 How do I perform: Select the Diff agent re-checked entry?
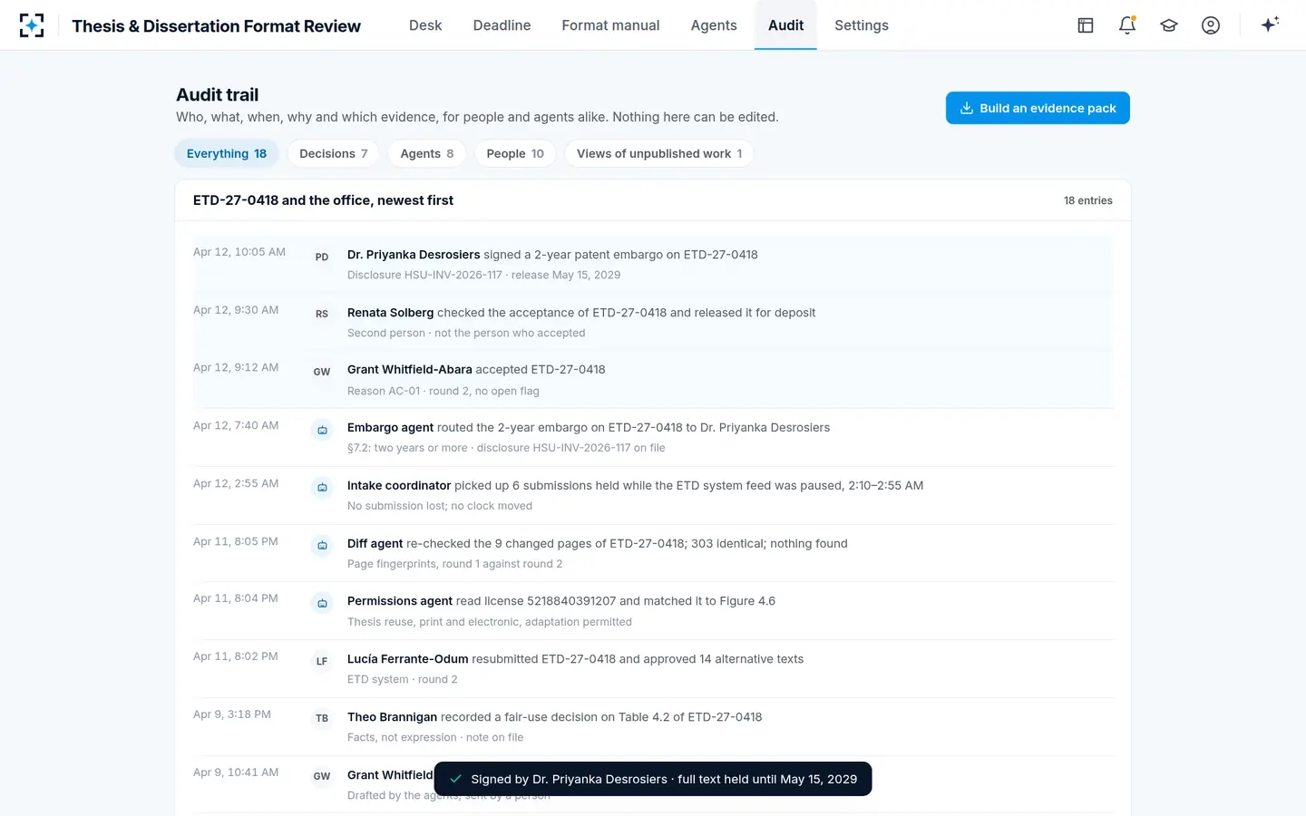(x=653, y=553)
